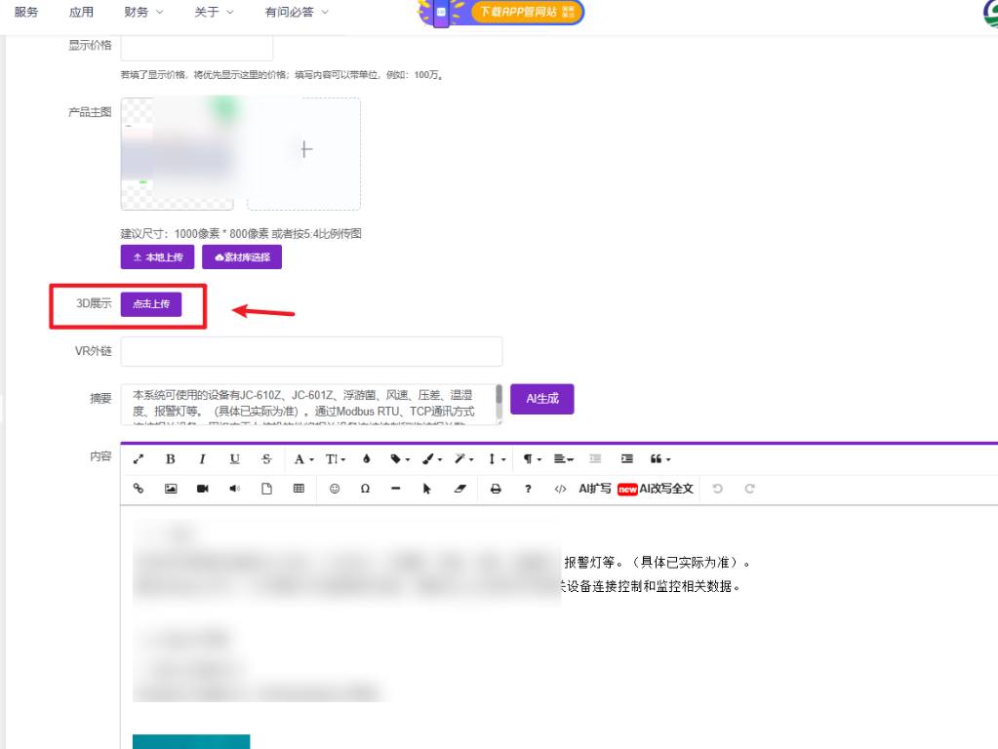Image resolution: width=998 pixels, height=749 pixels.
Task: Print the editor content
Action: [x=496, y=489]
